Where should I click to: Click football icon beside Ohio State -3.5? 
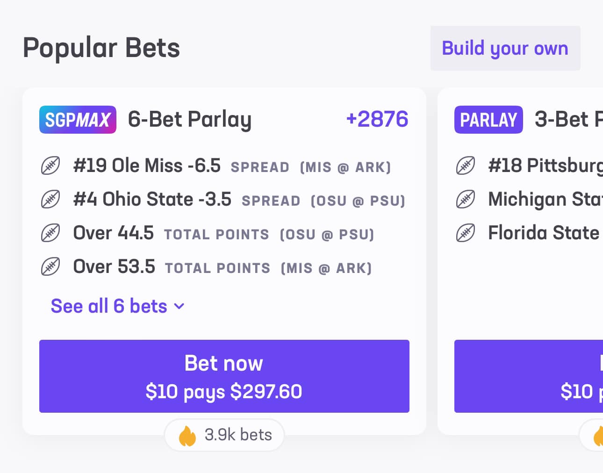(50, 200)
